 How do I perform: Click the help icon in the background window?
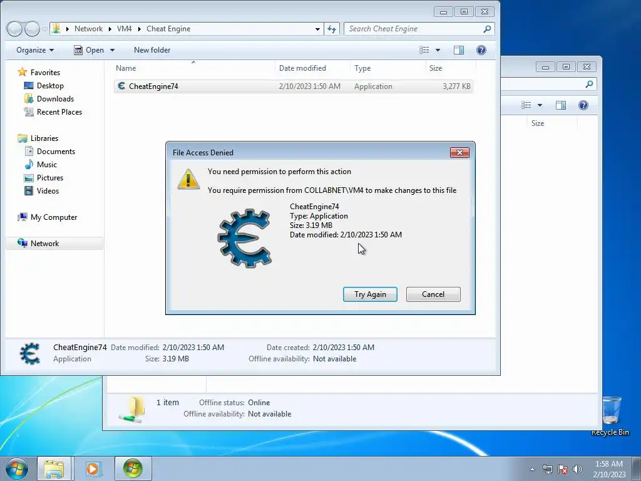click(x=583, y=105)
